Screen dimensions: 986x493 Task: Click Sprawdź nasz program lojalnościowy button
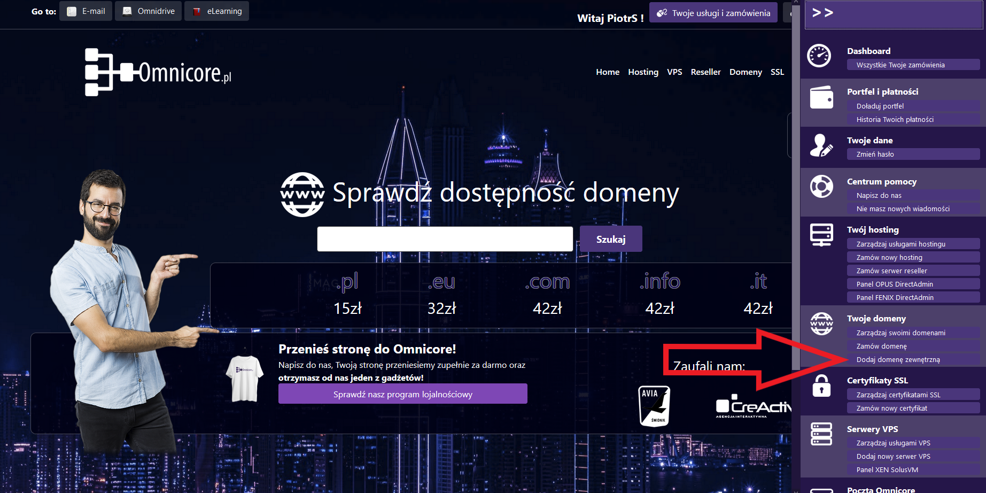click(402, 394)
